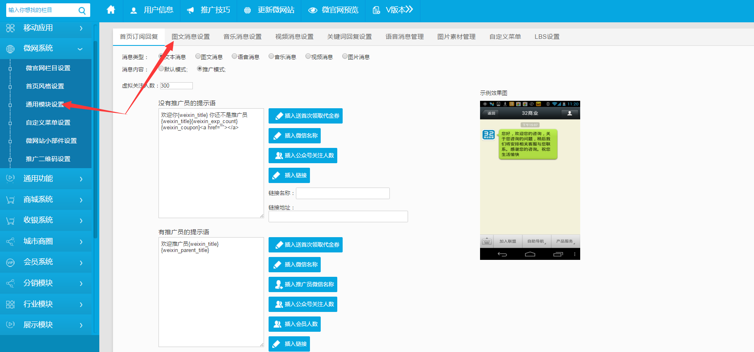Click the 会员系统 VIP icon
The width and height of the screenshot is (754, 352).
click(10, 262)
